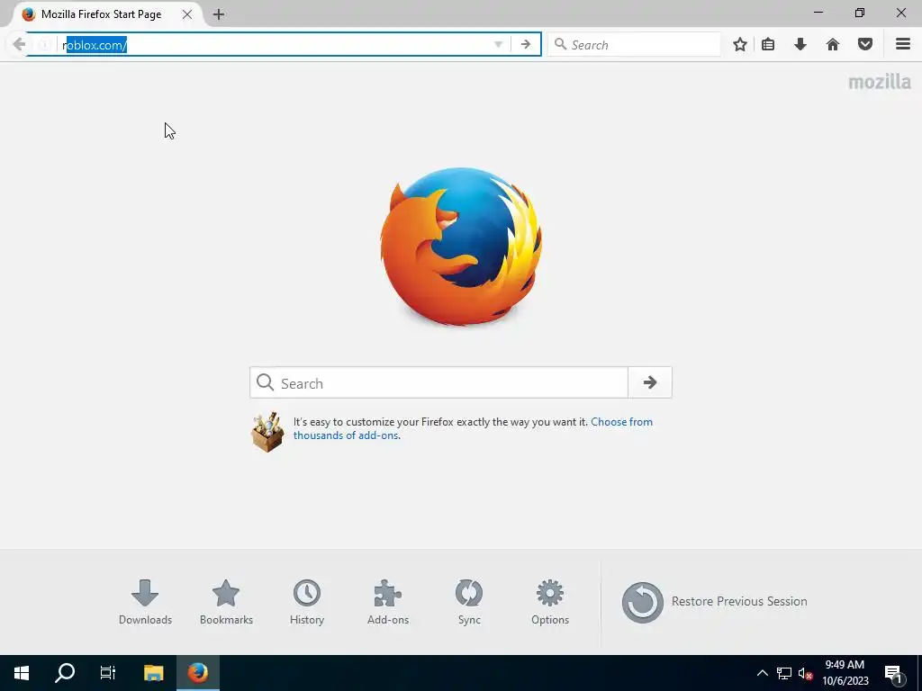The image size is (922, 691).
Task: Click the address bar showing roblox.com/
Action: pyautogui.click(x=276, y=45)
